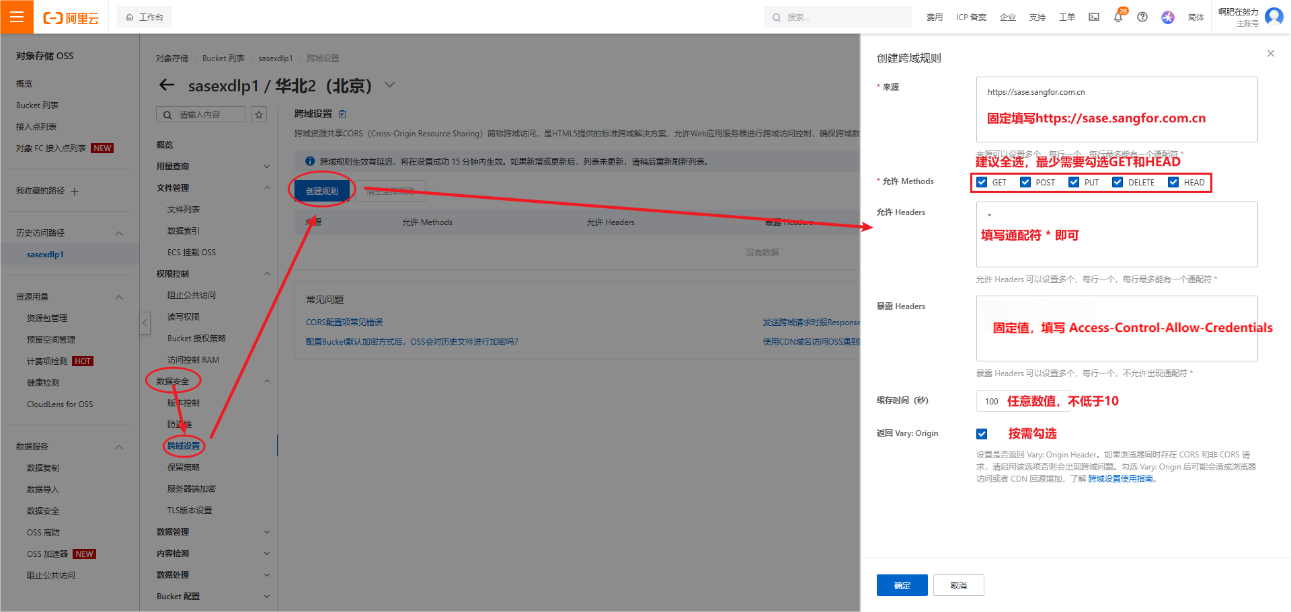
Task: Collapse the 资源用量 group
Action: coord(119,297)
